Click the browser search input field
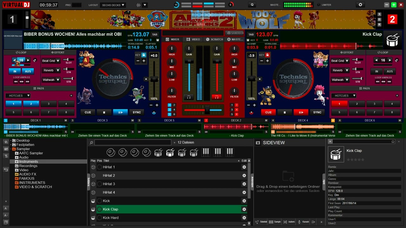 point(133,142)
